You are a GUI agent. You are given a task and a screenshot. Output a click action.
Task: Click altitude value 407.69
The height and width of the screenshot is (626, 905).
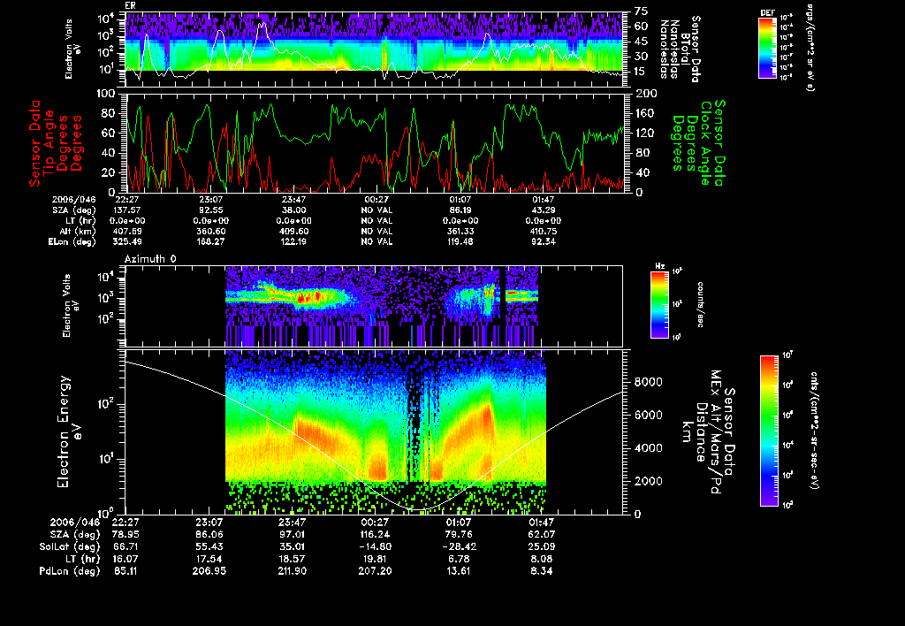coord(127,231)
